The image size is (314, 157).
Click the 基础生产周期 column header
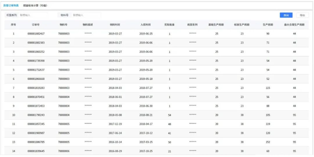(x=216, y=25)
